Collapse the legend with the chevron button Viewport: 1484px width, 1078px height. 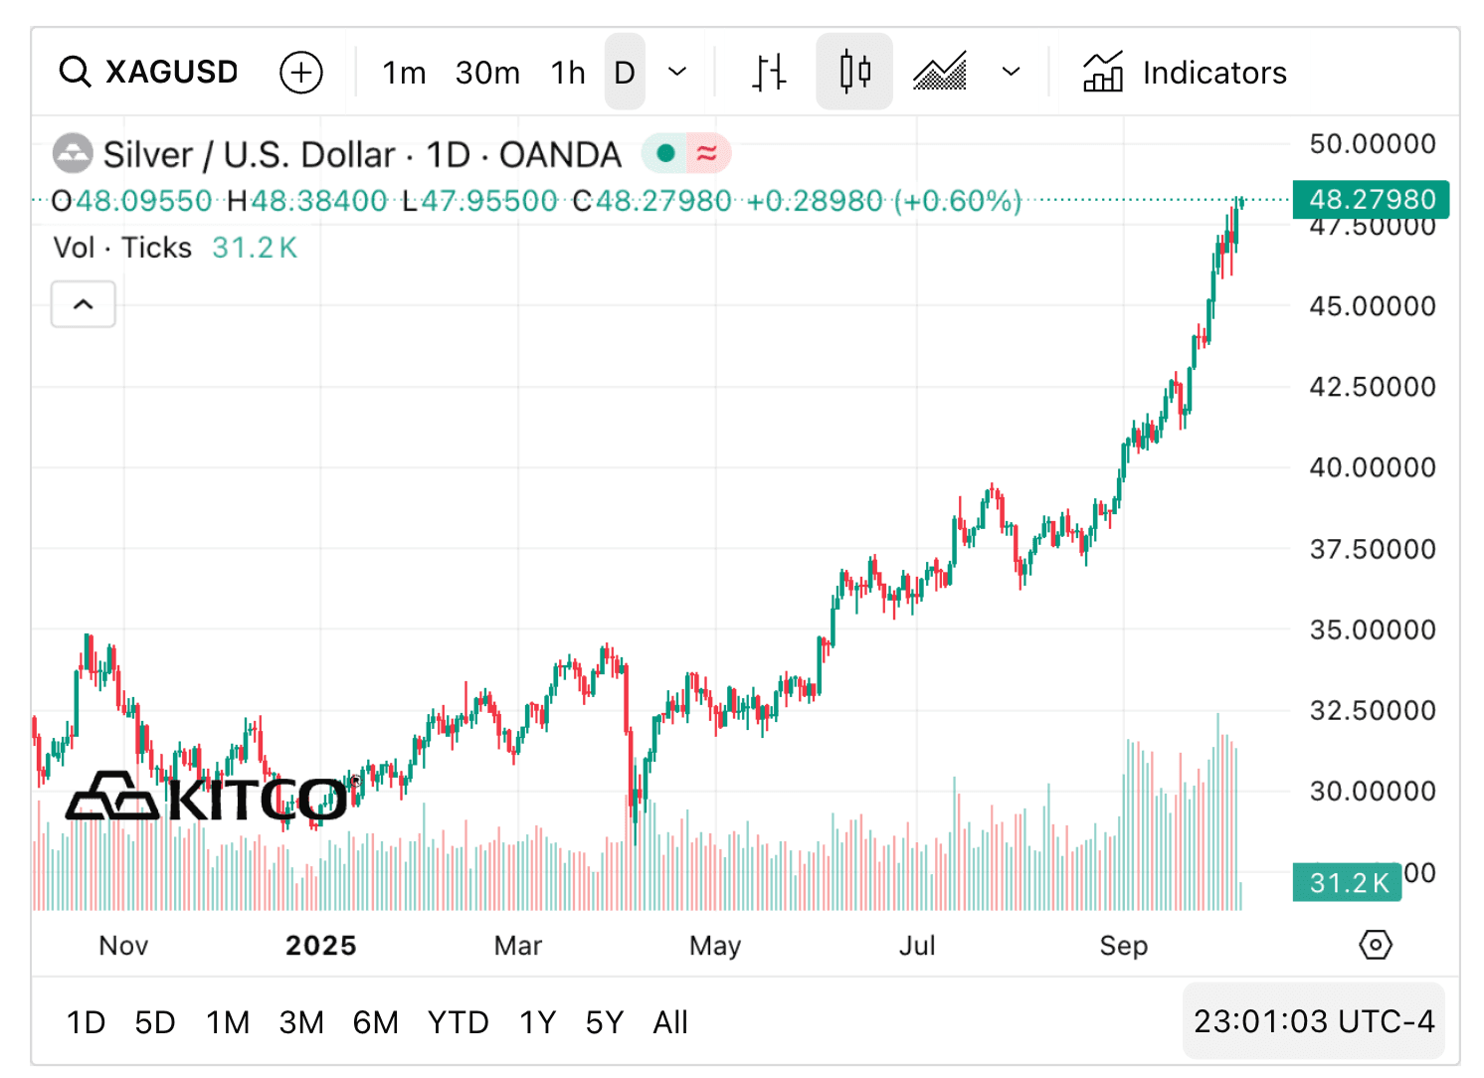pos(83,304)
